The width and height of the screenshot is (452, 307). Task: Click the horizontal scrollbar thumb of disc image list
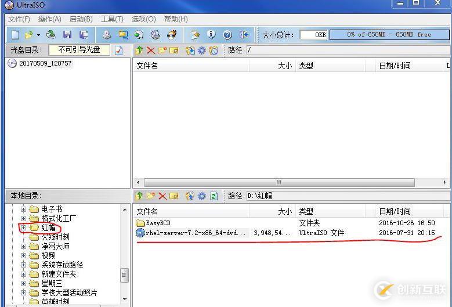tap(279, 182)
